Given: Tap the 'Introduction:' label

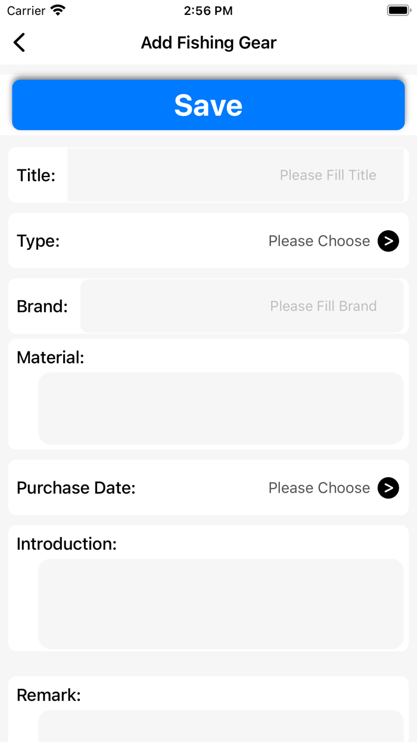Looking at the screenshot, I should click(67, 544).
